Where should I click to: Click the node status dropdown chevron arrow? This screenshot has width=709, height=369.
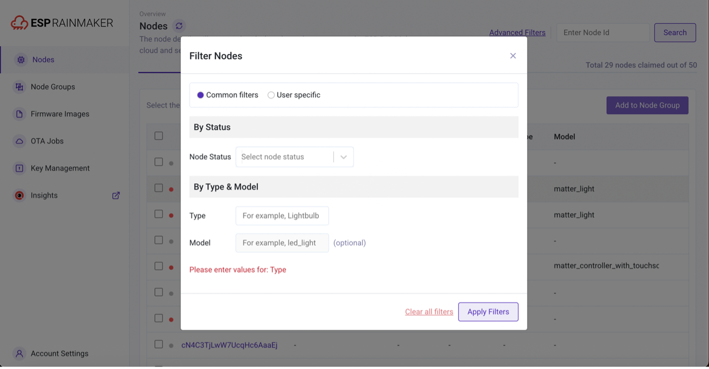click(344, 157)
